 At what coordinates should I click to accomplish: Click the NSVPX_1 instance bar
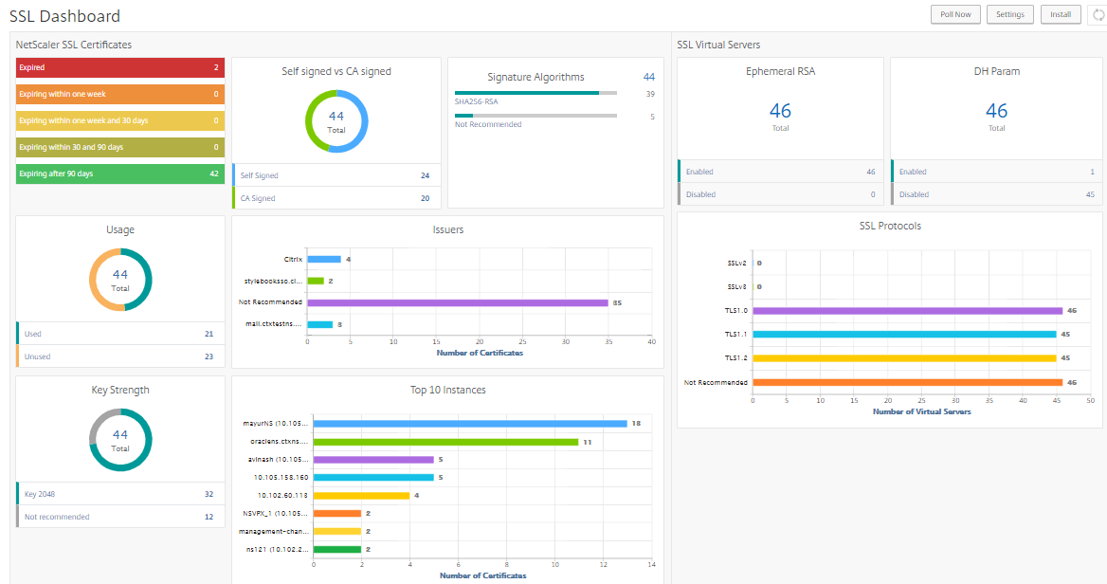(x=337, y=514)
